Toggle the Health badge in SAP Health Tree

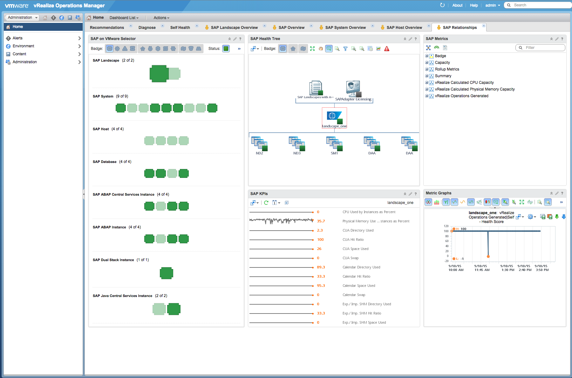pos(283,49)
